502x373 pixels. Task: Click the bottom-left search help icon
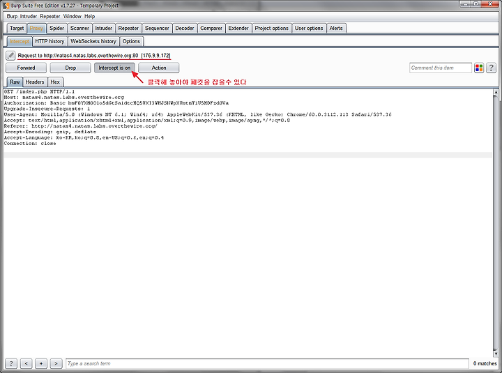pos(11,363)
